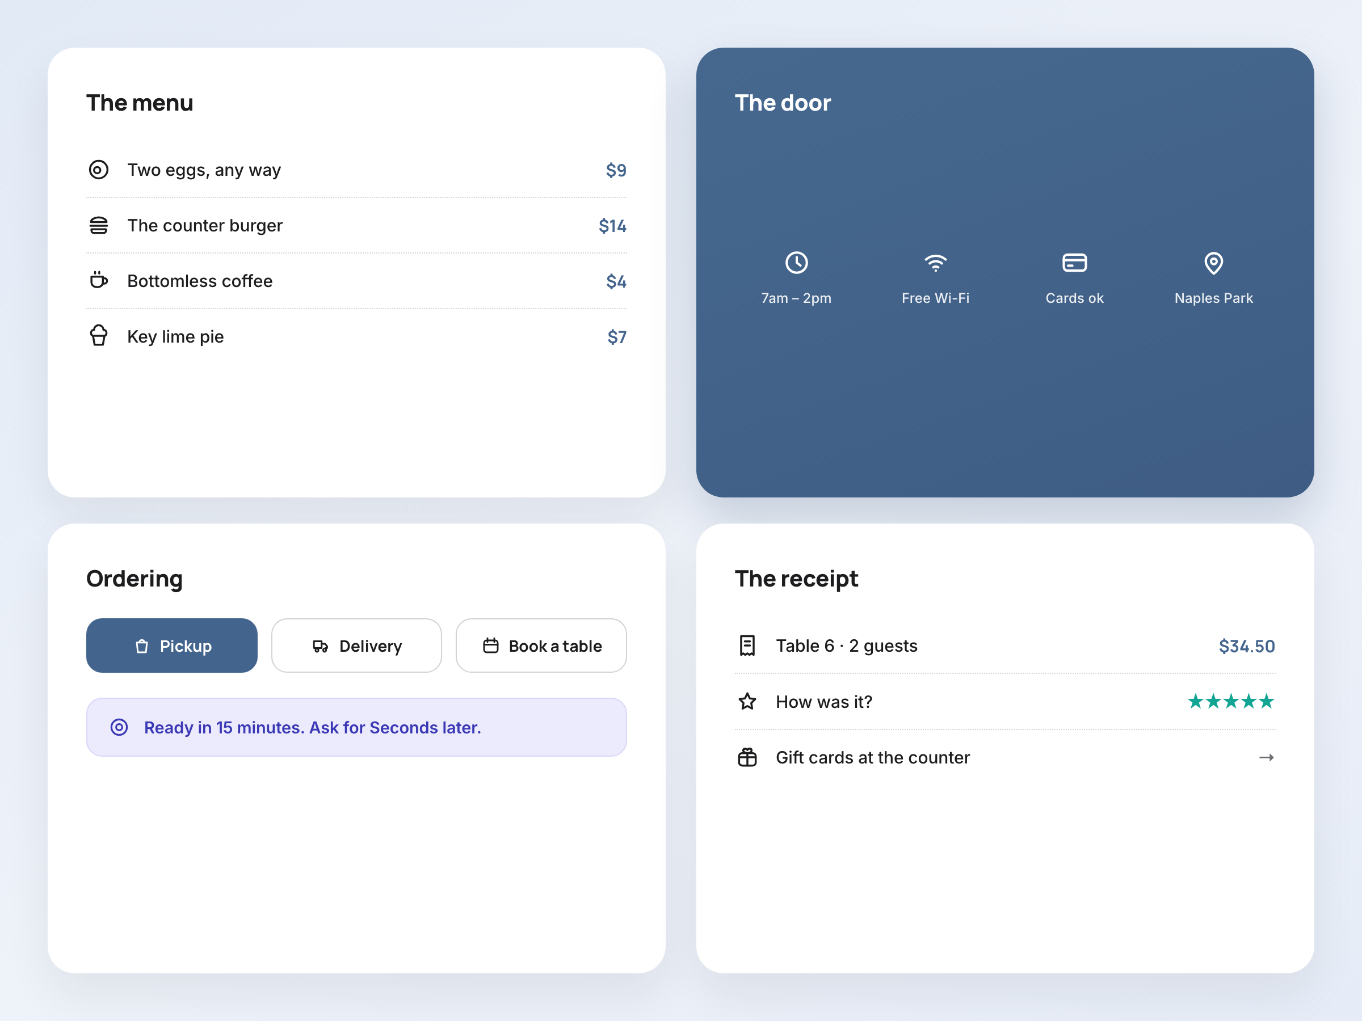The width and height of the screenshot is (1362, 1021).
Task: Click the credit card icon above Cards ok
Action: click(1074, 263)
